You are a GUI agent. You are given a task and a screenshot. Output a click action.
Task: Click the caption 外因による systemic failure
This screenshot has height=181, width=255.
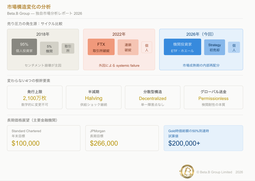tap(119, 65)
